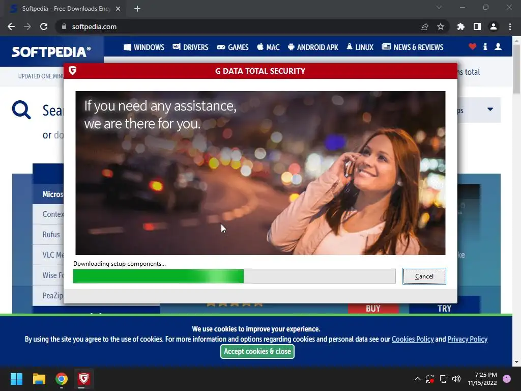Click the page vertical scrollbar thumb
Viewport: 521px width, 391px height.
pyautogui.click(x=517, y=68)
